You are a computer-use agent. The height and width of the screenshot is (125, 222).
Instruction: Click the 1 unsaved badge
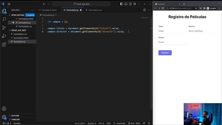tap(30, 15)
